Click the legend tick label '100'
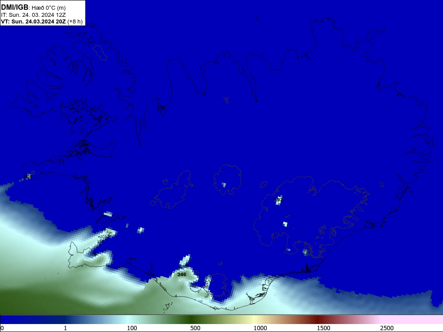Viewport: 443px width, 332px height. tap(132, 328)
